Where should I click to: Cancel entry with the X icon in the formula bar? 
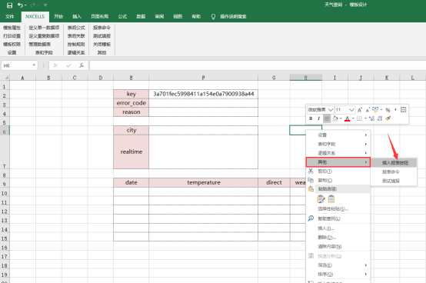(55, 65)
